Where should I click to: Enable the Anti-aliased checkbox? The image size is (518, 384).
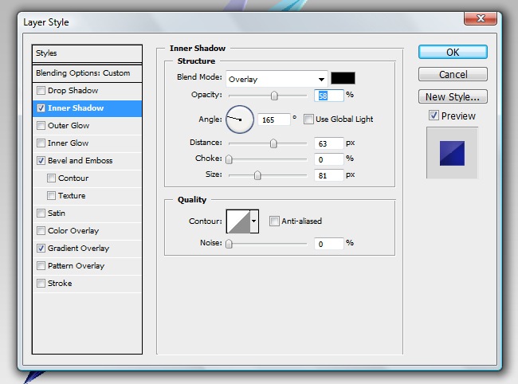(x=274, y=221)
